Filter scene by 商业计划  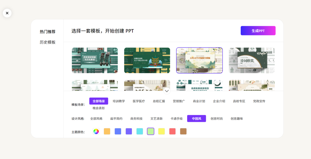199,101
